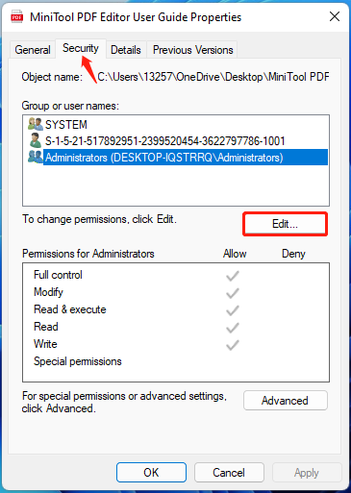Viewport: 351px width, 493px height.
Task: Click the Apply button
Action: [x=307, y=473]
